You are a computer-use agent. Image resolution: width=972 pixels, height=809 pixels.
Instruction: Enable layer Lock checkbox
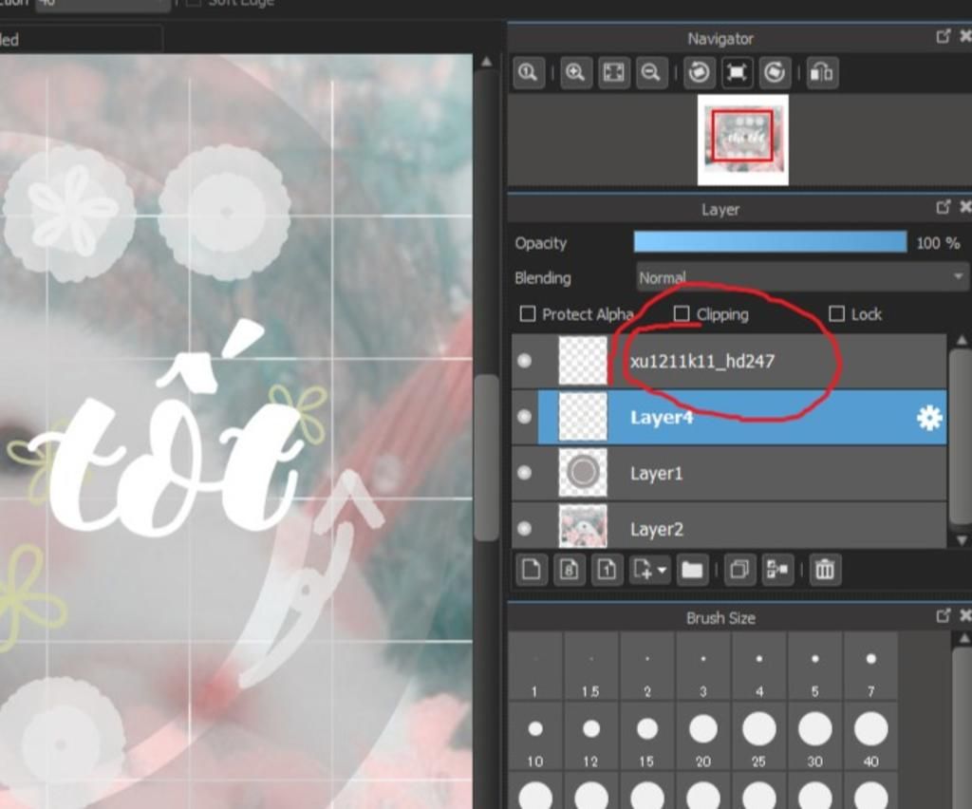point(836,313)
